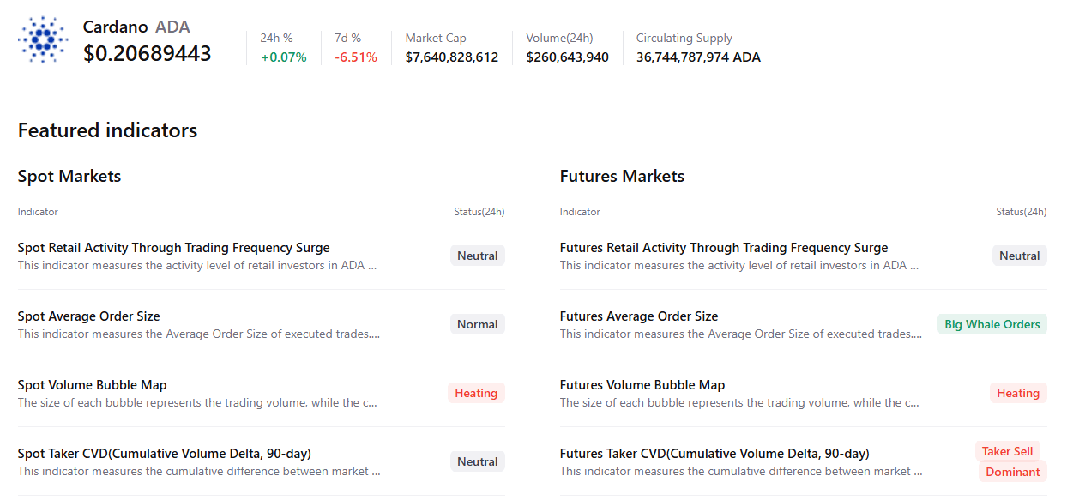Open the Futures Average Order Size indicator
The height and width of the screenshot is (500, 1067).
[x=639, y=316]
